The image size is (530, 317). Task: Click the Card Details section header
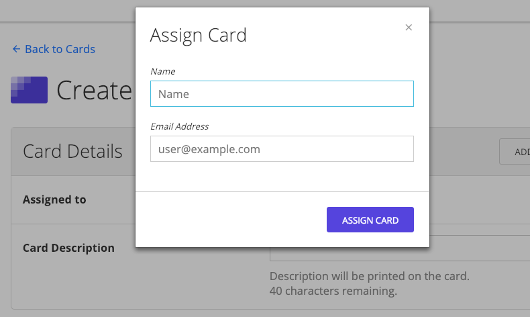point(72,151)
